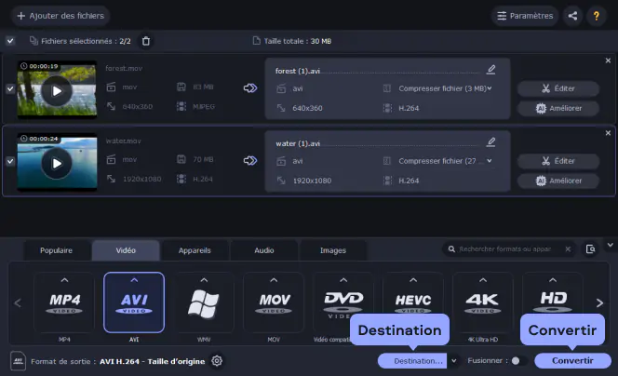Switch to the Appareils tab

click(x=195, y=250)
